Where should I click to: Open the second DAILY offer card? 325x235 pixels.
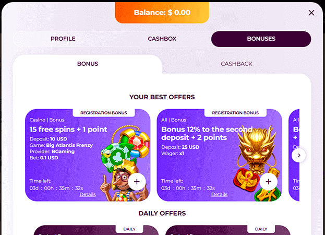pos(228,230)
